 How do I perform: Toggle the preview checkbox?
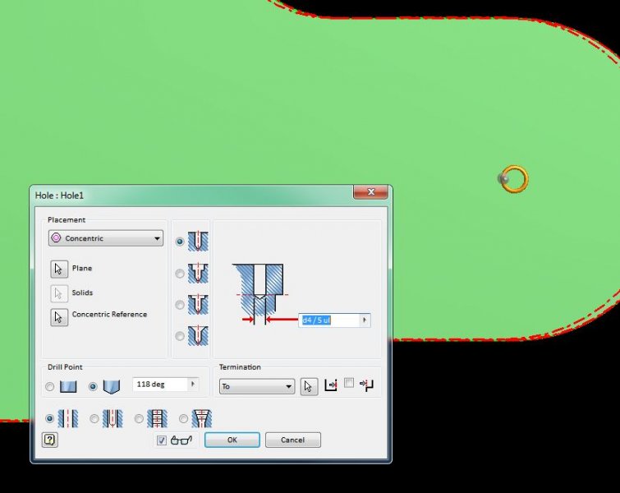click(162, 440)
